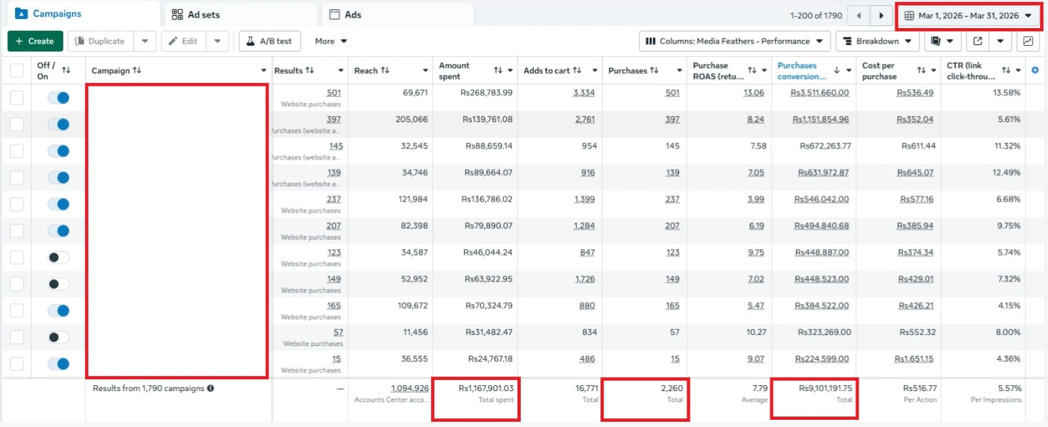The height and width of the screenshot is (427, 1048).
Task: Turn off the first campaign toggle
Action: click(59, 98)
